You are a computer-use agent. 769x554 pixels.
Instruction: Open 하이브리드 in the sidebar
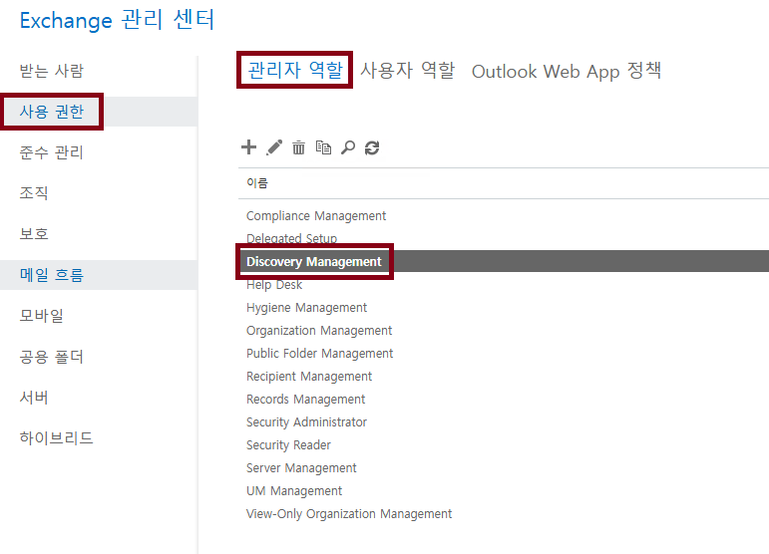(x=57, y=437)
